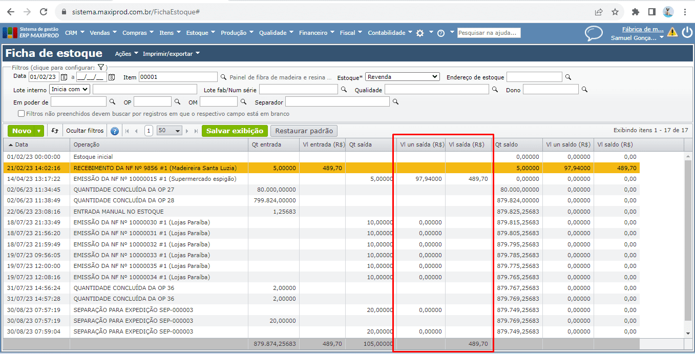695x354 pixels.
Task: Expand the page size 50 dropdown
Action: [170, 131]
